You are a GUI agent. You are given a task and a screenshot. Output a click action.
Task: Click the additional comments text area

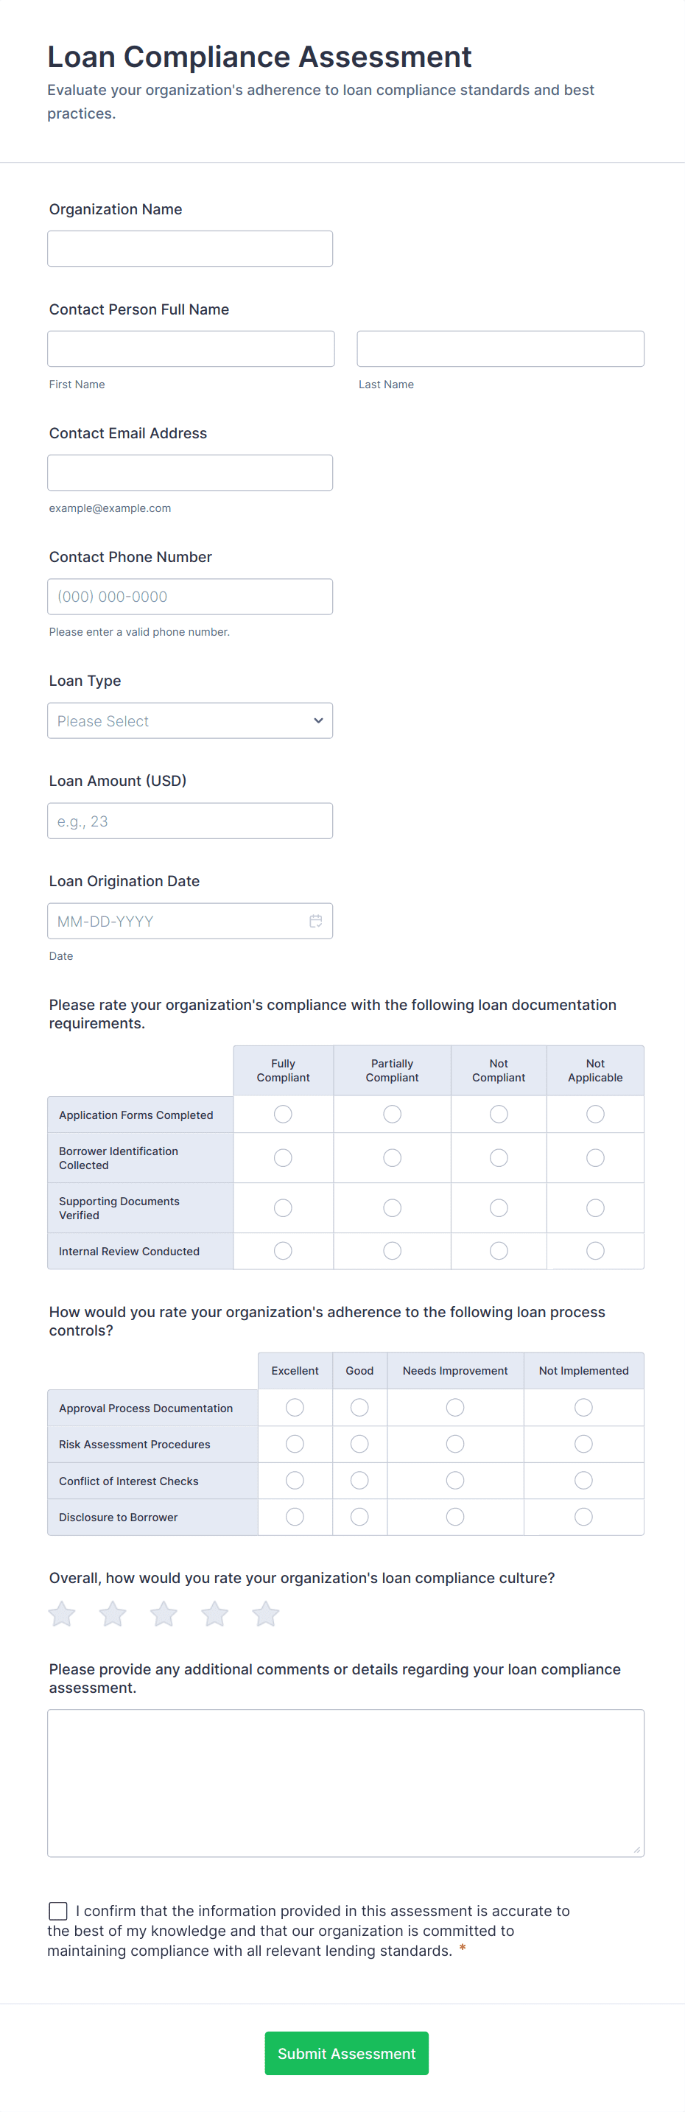click(345, 1783)
